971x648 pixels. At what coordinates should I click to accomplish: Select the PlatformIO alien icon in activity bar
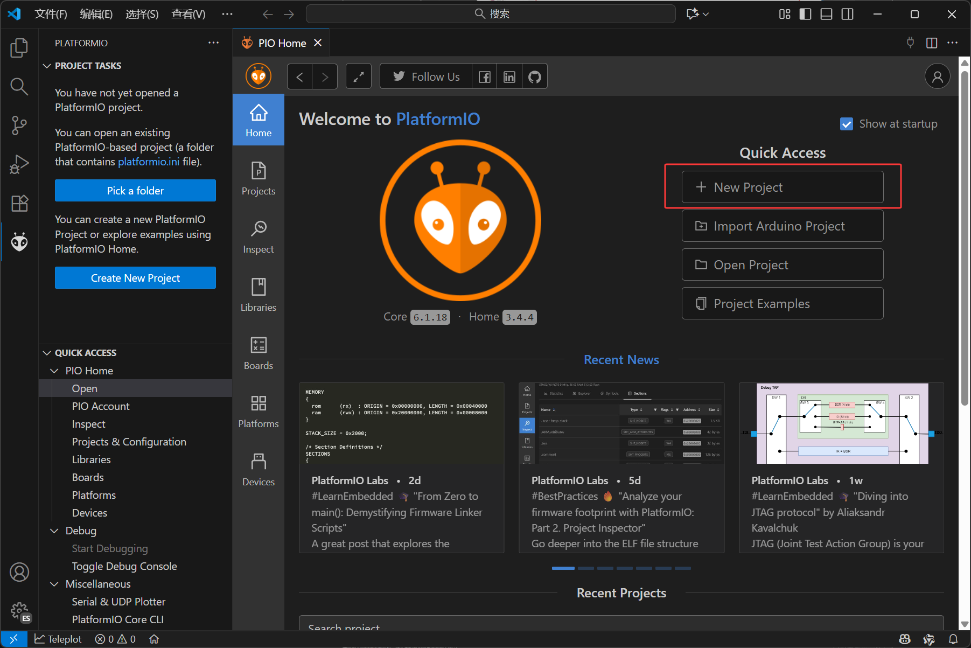point(19,242)
